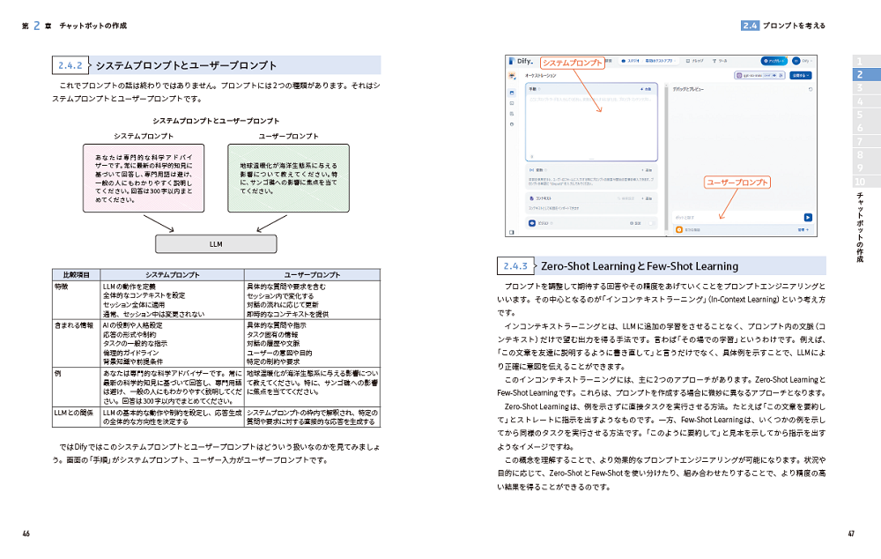Click the blue send message arrow button
881x559 pixels.
click(x=807, y=217)
